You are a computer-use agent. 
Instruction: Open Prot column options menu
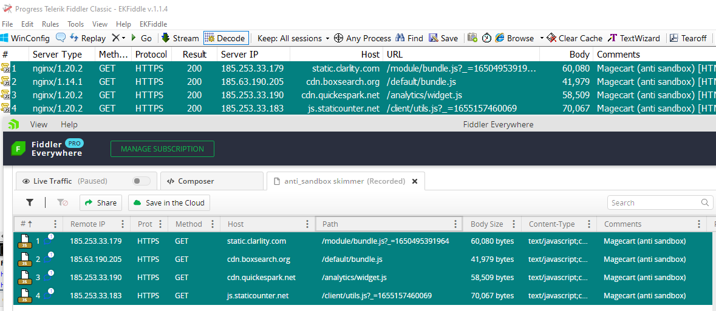click(160, 224)
